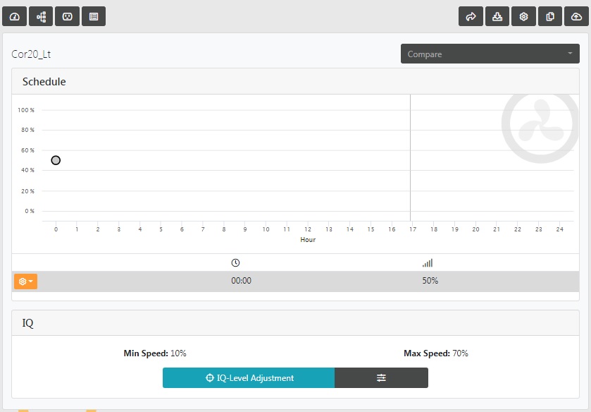Click the cloud upload icon
Screen dimensions: 591x412
point(576,16)
